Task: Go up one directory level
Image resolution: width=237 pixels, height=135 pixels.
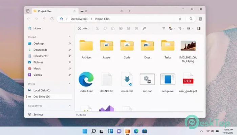Action: 44,19
